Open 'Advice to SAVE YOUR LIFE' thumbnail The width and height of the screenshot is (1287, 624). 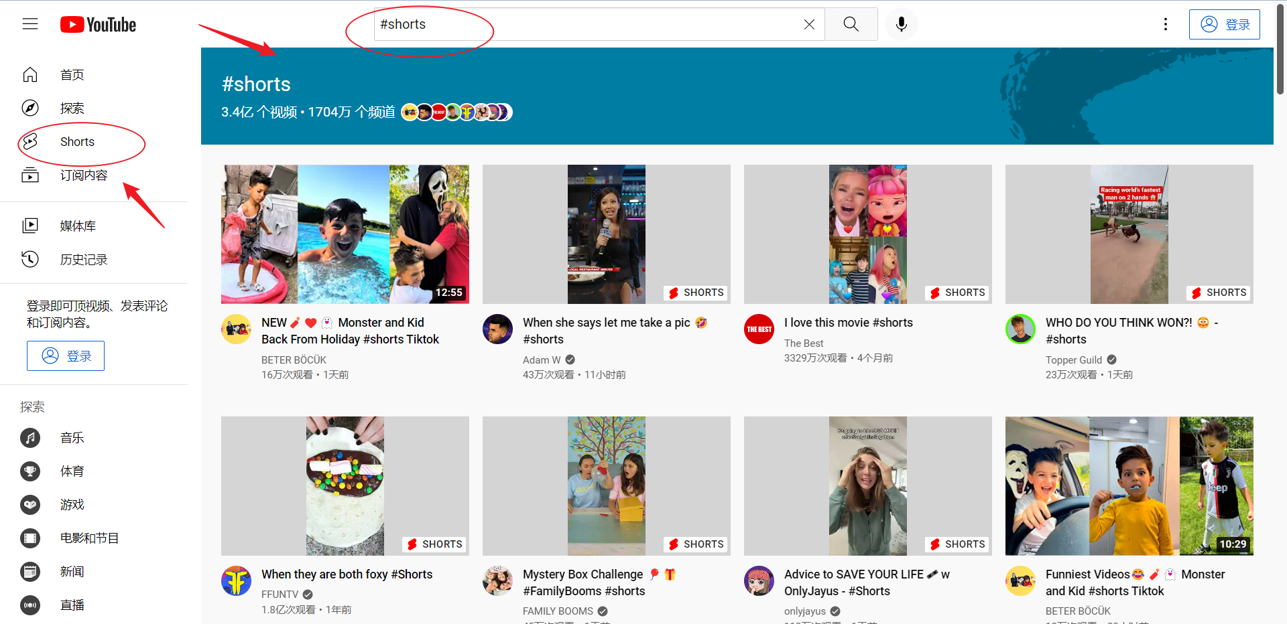pyautogui.click(x=868, y=486)
